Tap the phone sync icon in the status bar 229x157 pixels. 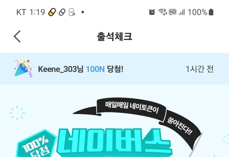72,12
